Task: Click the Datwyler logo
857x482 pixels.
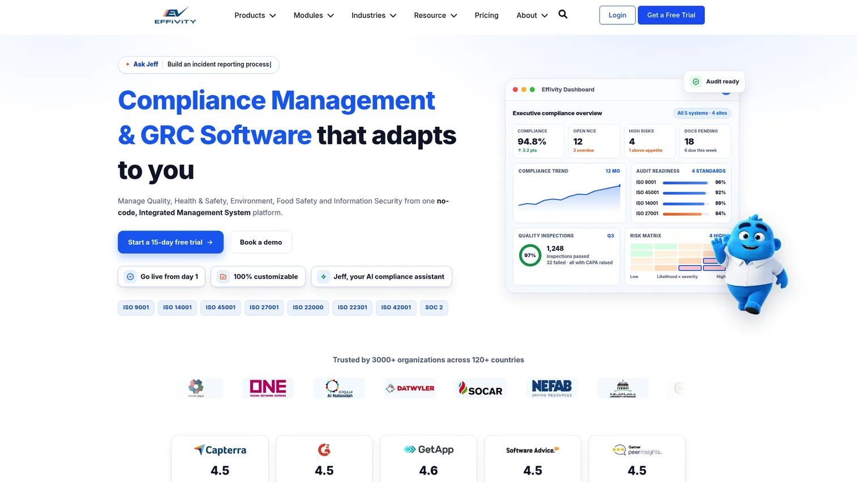Action: 410,388
